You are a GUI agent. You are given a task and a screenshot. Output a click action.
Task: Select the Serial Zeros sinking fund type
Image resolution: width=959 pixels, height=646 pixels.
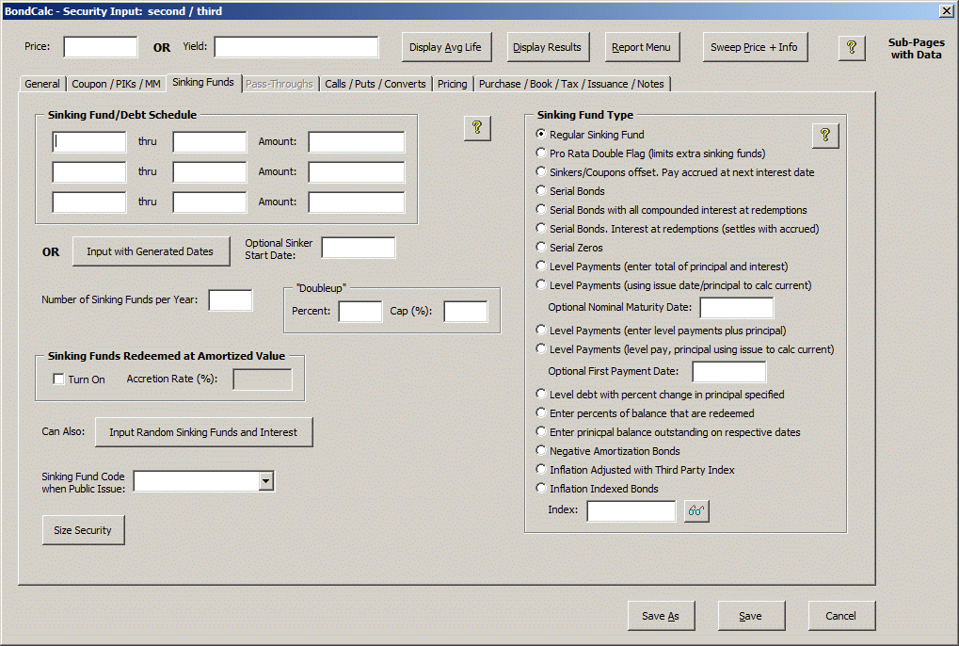540,247
